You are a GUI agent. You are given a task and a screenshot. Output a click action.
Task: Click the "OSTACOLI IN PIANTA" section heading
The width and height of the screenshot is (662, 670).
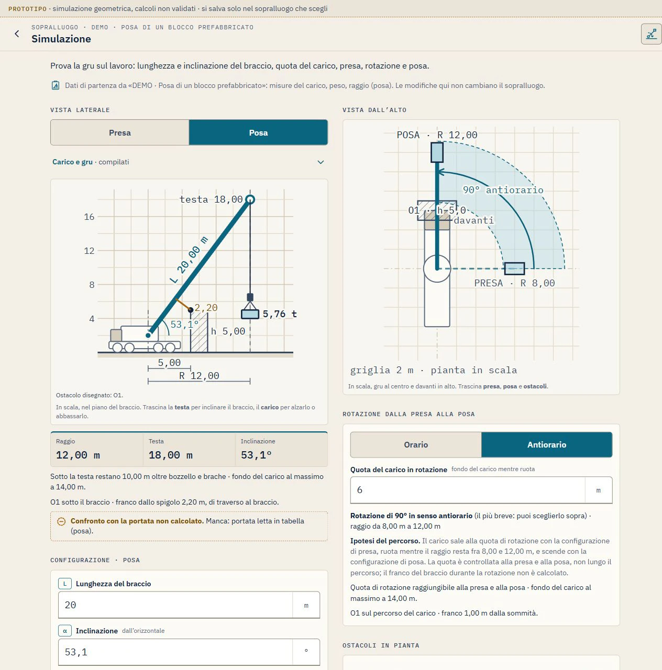[x=381, y=645]
